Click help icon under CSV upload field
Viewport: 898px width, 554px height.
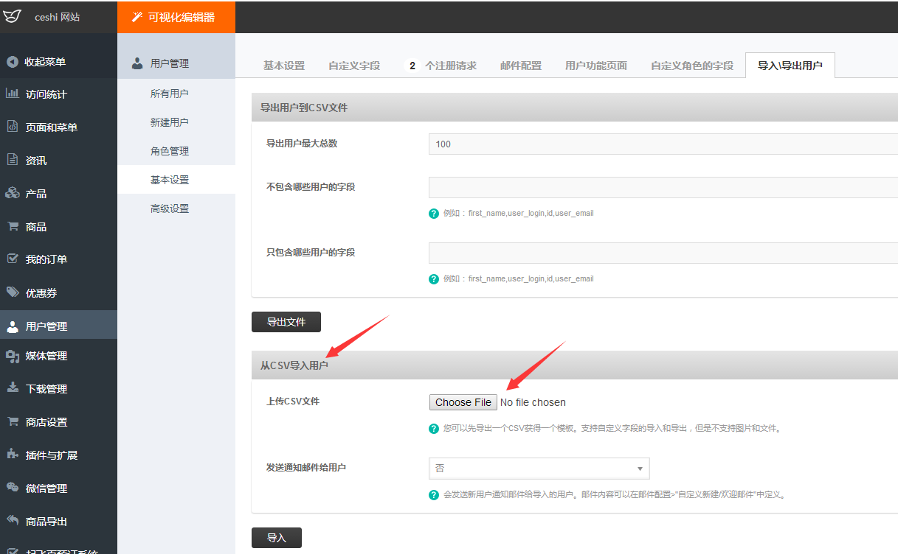pos(434,429)
